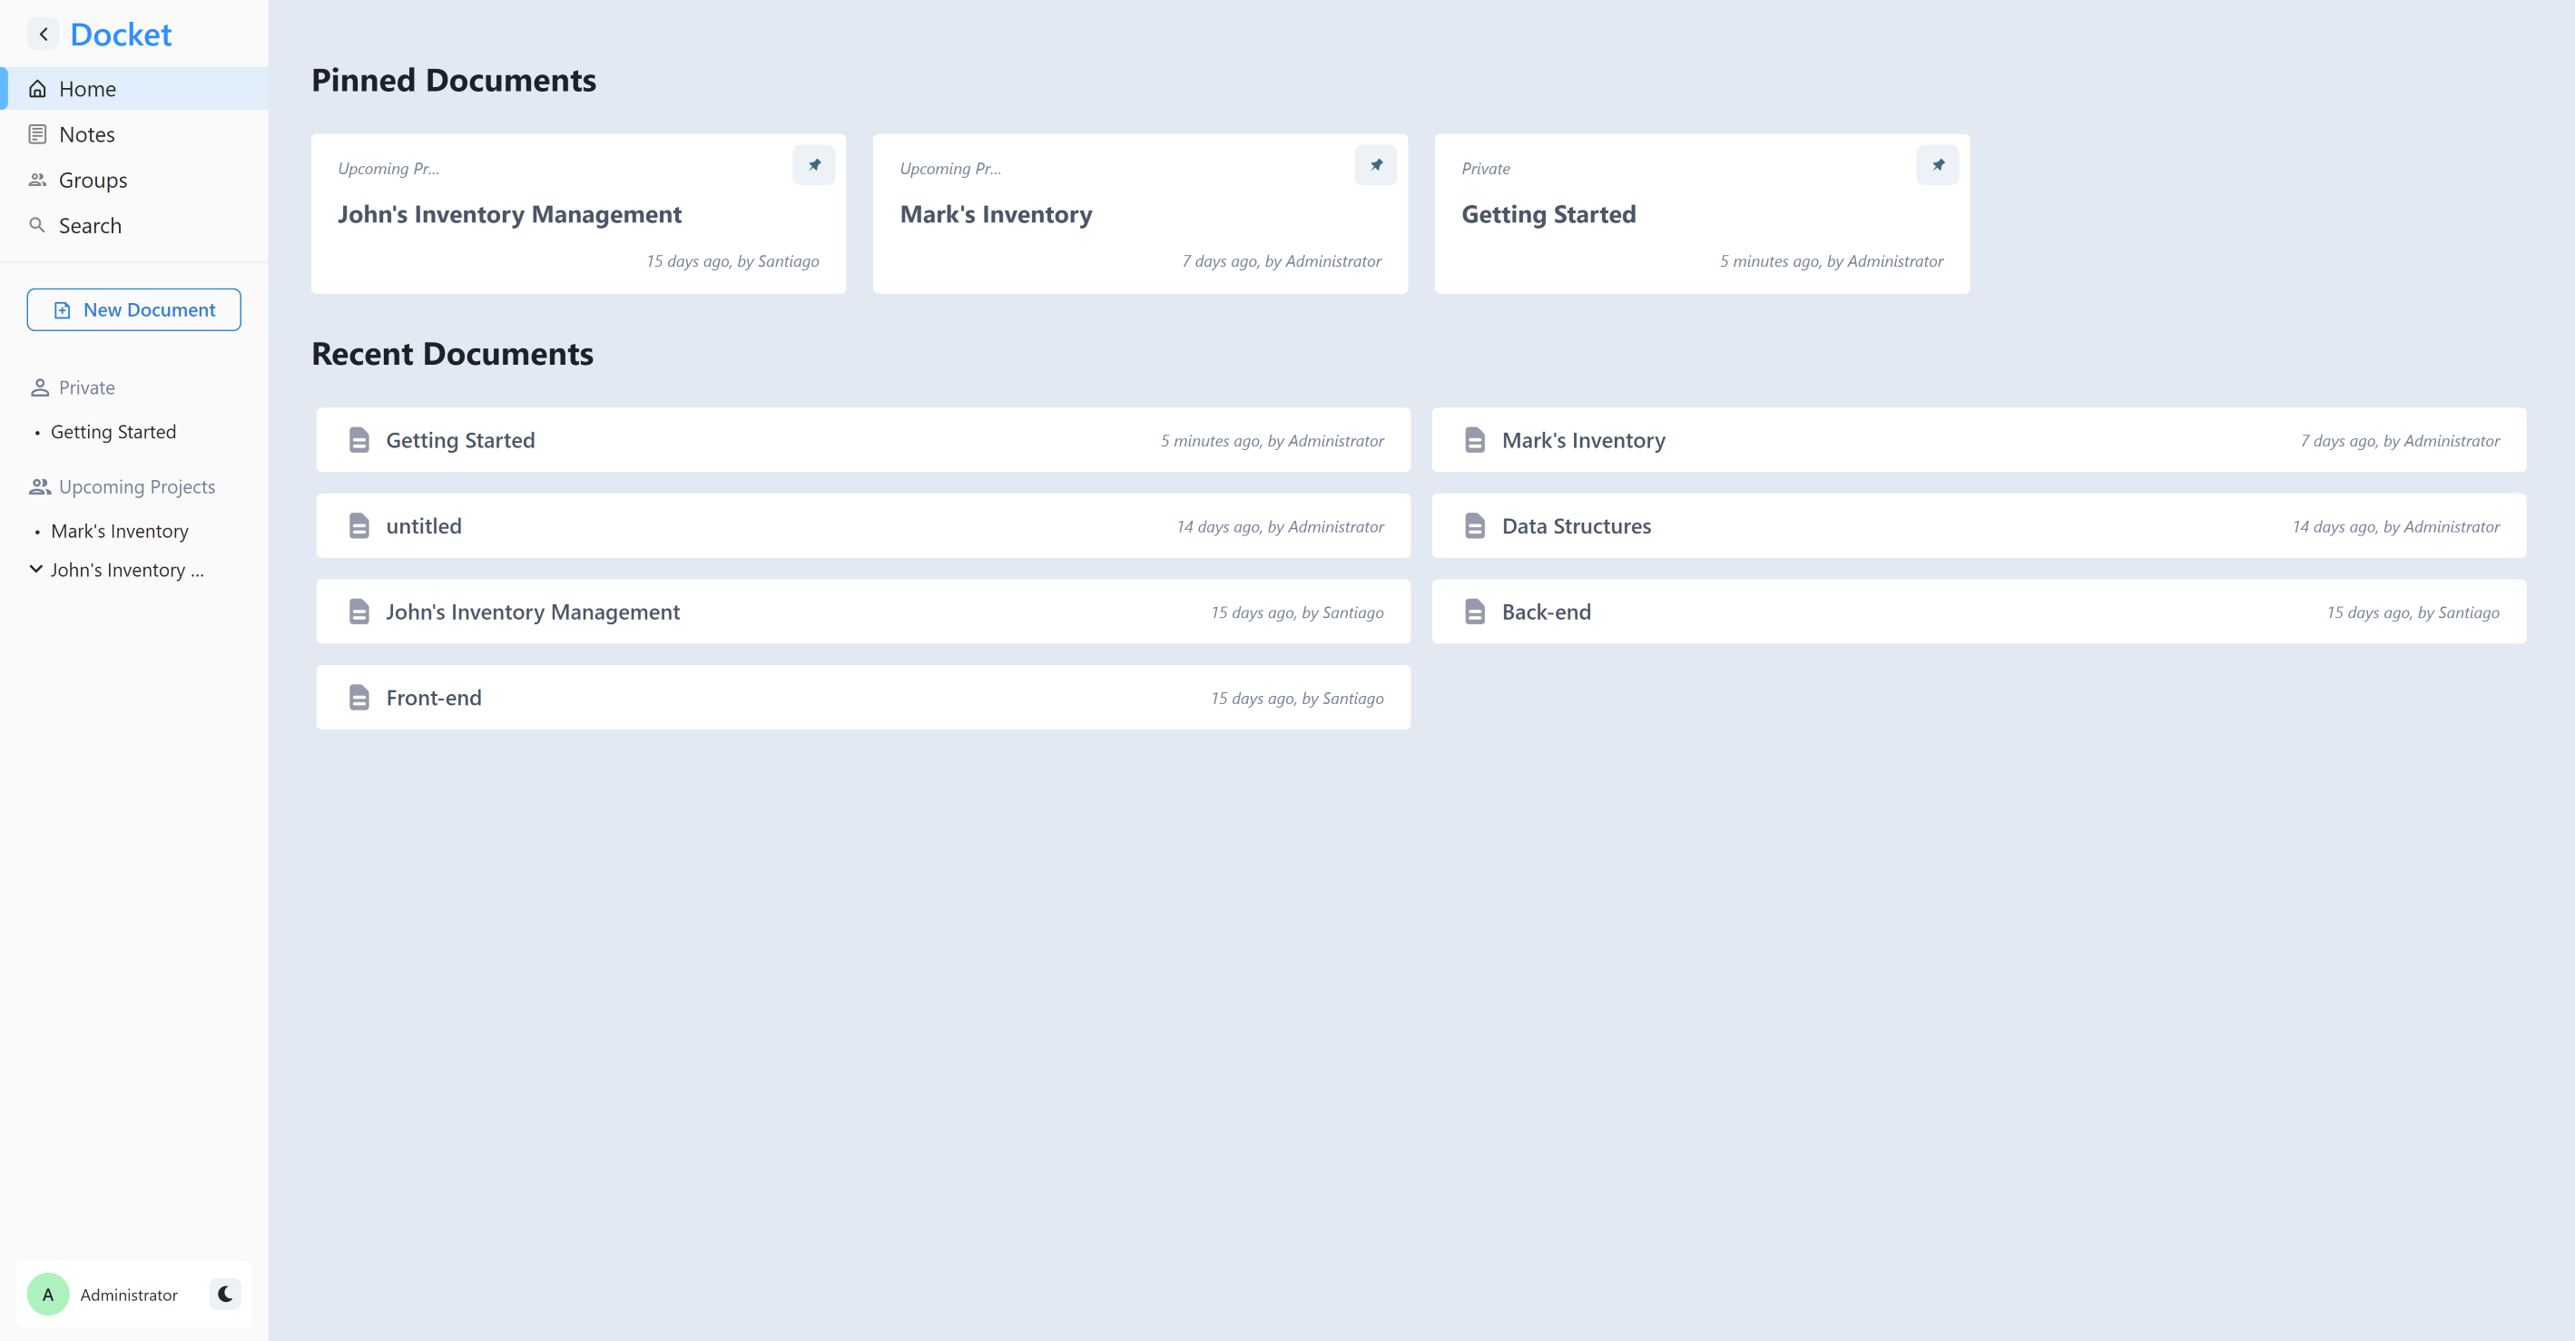Image resolution: width=2575 pixels, height=1341 pixels.
Task: Unpin John's Inventory Management card
Action: (813, 165)
